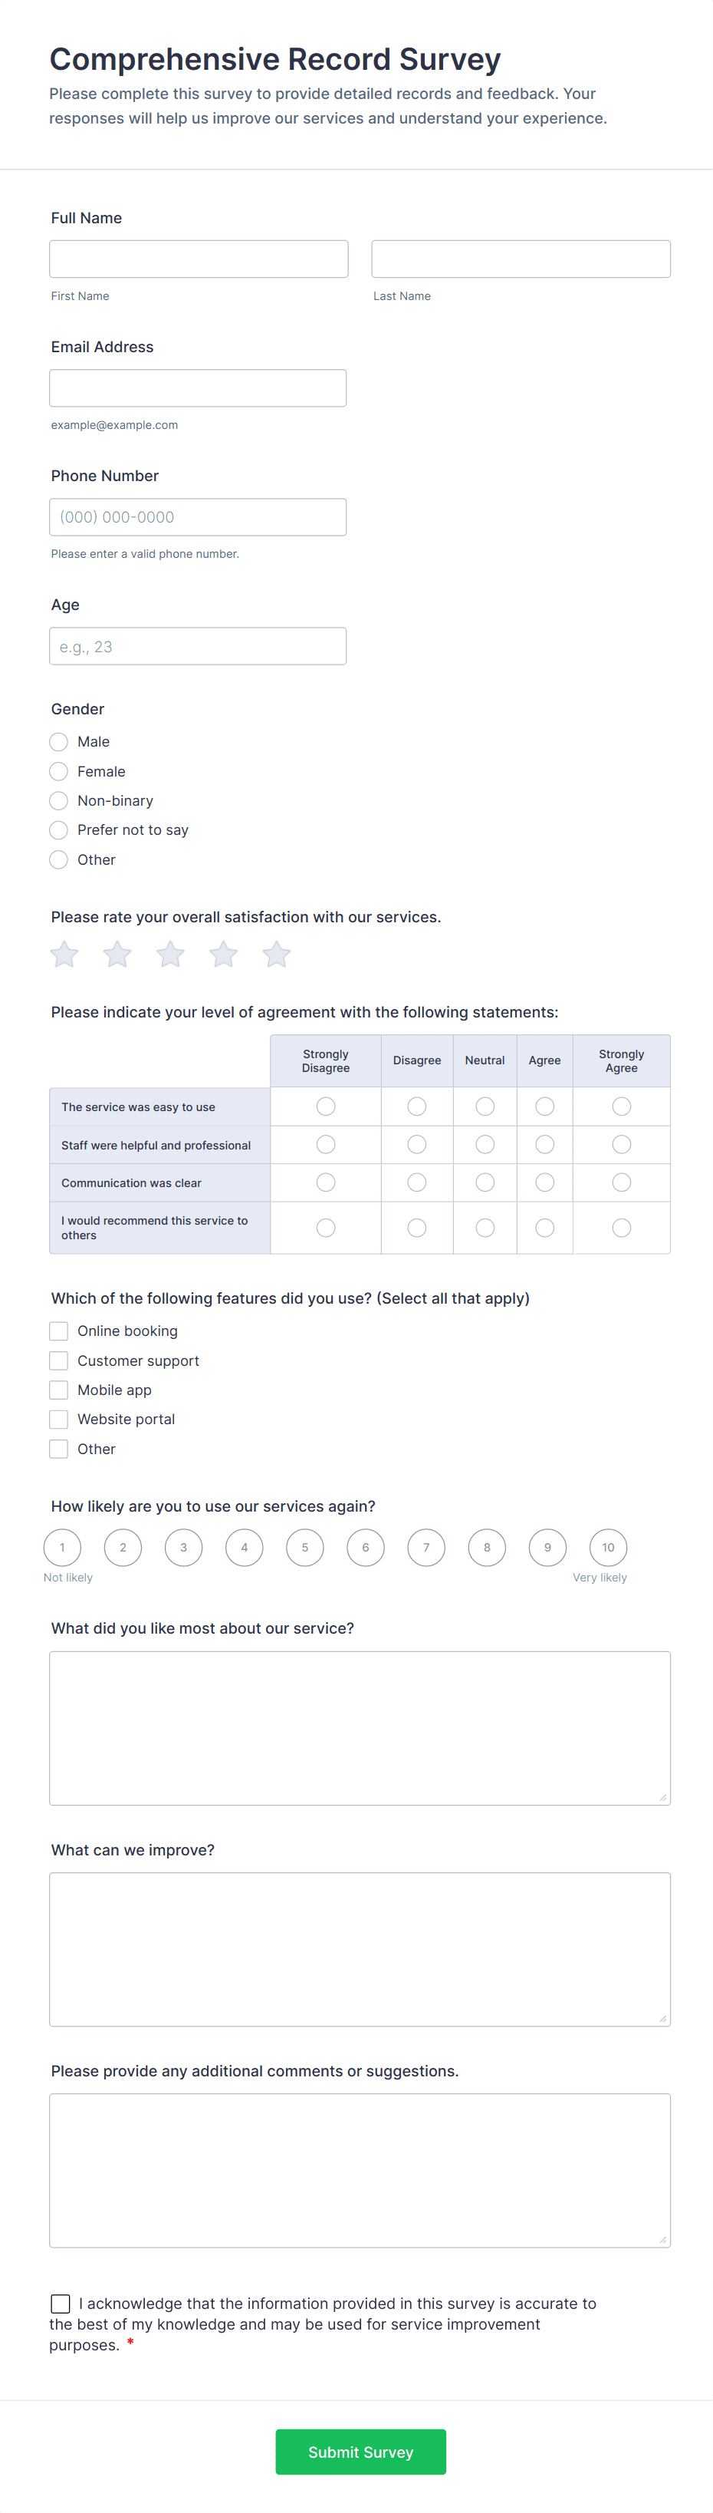Pick Neutral for Communication was clear

pyautogui.click(x=484, y=1182)
